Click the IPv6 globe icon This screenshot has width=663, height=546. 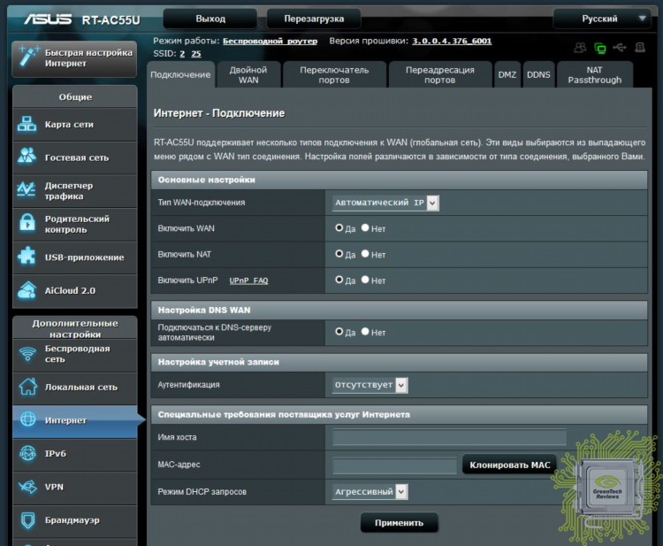(28, 453)
